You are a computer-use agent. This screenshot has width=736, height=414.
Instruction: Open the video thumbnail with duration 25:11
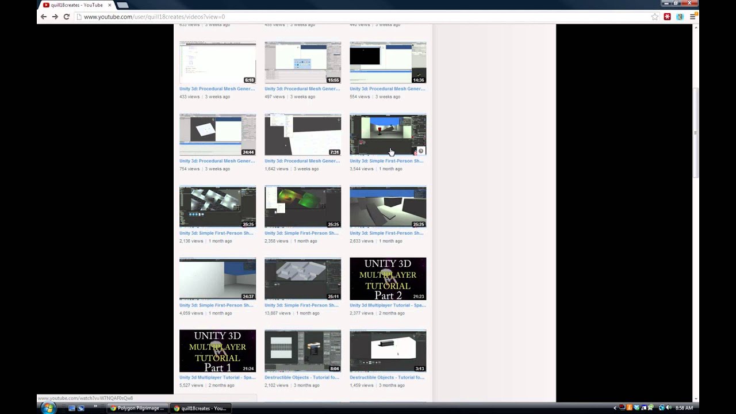(x=302, y=279)
